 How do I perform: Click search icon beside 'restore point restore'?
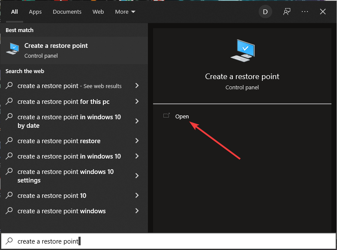(9, 140)
